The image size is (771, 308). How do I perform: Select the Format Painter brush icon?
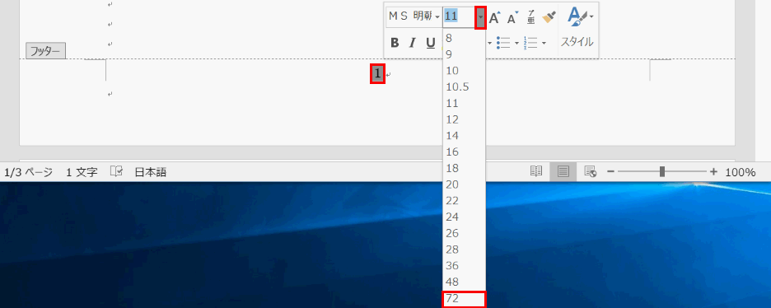[x=549, y=17]
